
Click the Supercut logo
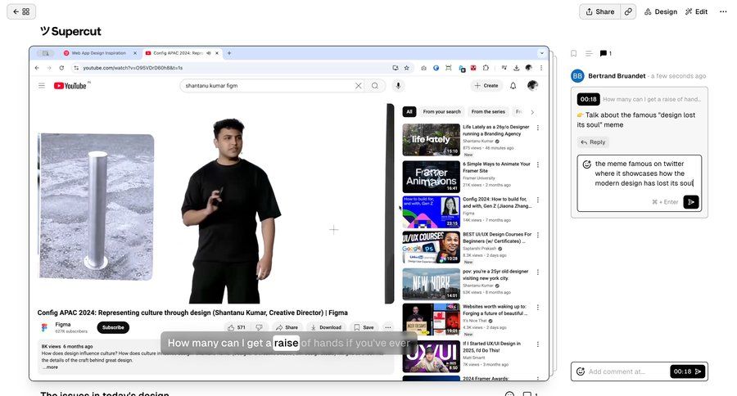(x=70, y=31)
